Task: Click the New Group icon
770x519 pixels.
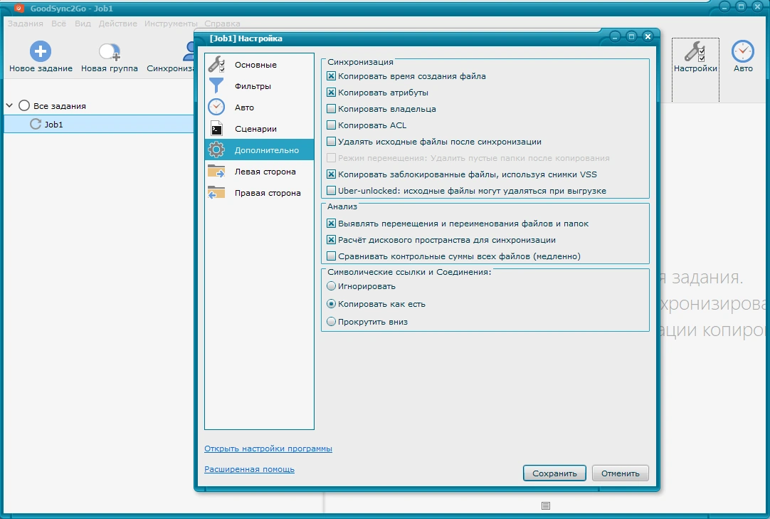Action: click(x=109, y=51)
